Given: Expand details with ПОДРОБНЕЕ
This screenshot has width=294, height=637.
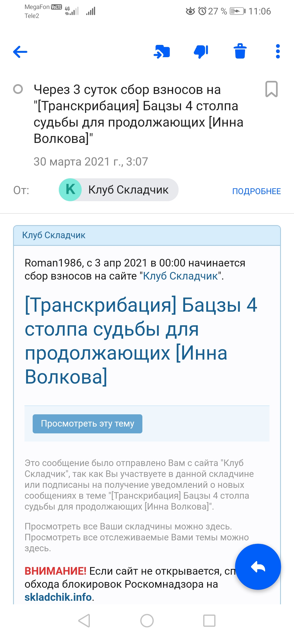Looking at the screenshot, I should (256, 191).
